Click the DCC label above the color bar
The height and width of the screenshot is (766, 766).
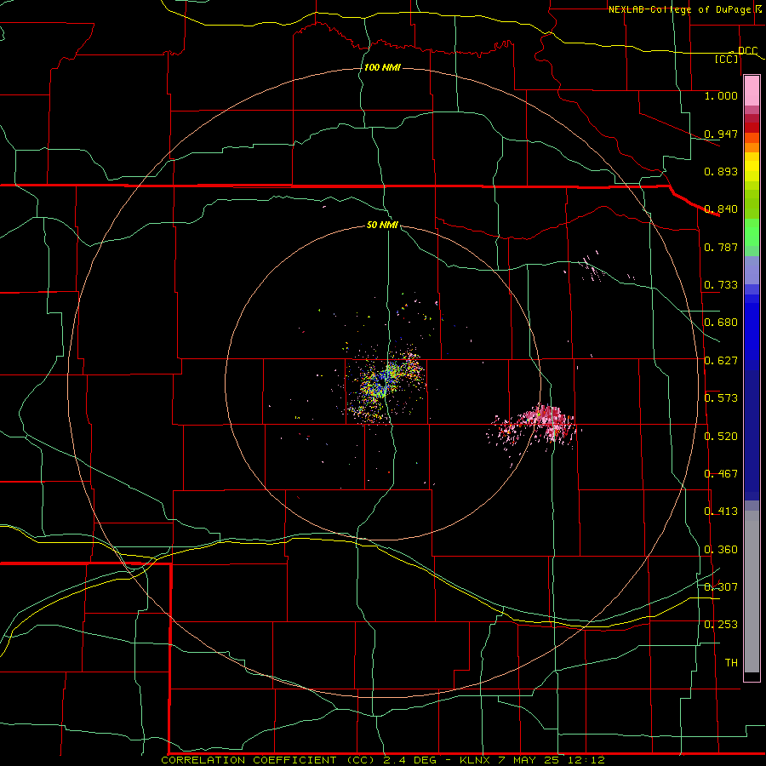point(747,50)
